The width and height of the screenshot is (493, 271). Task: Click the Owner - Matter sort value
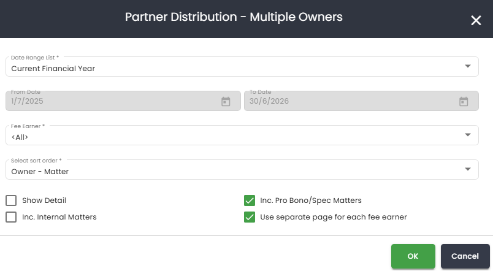40,172
